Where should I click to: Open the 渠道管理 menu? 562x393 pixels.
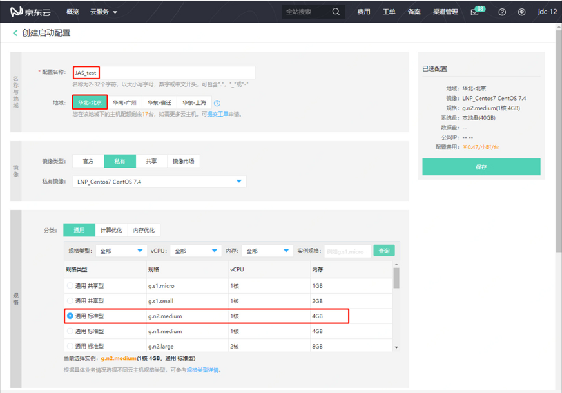[x=445, y=12]
